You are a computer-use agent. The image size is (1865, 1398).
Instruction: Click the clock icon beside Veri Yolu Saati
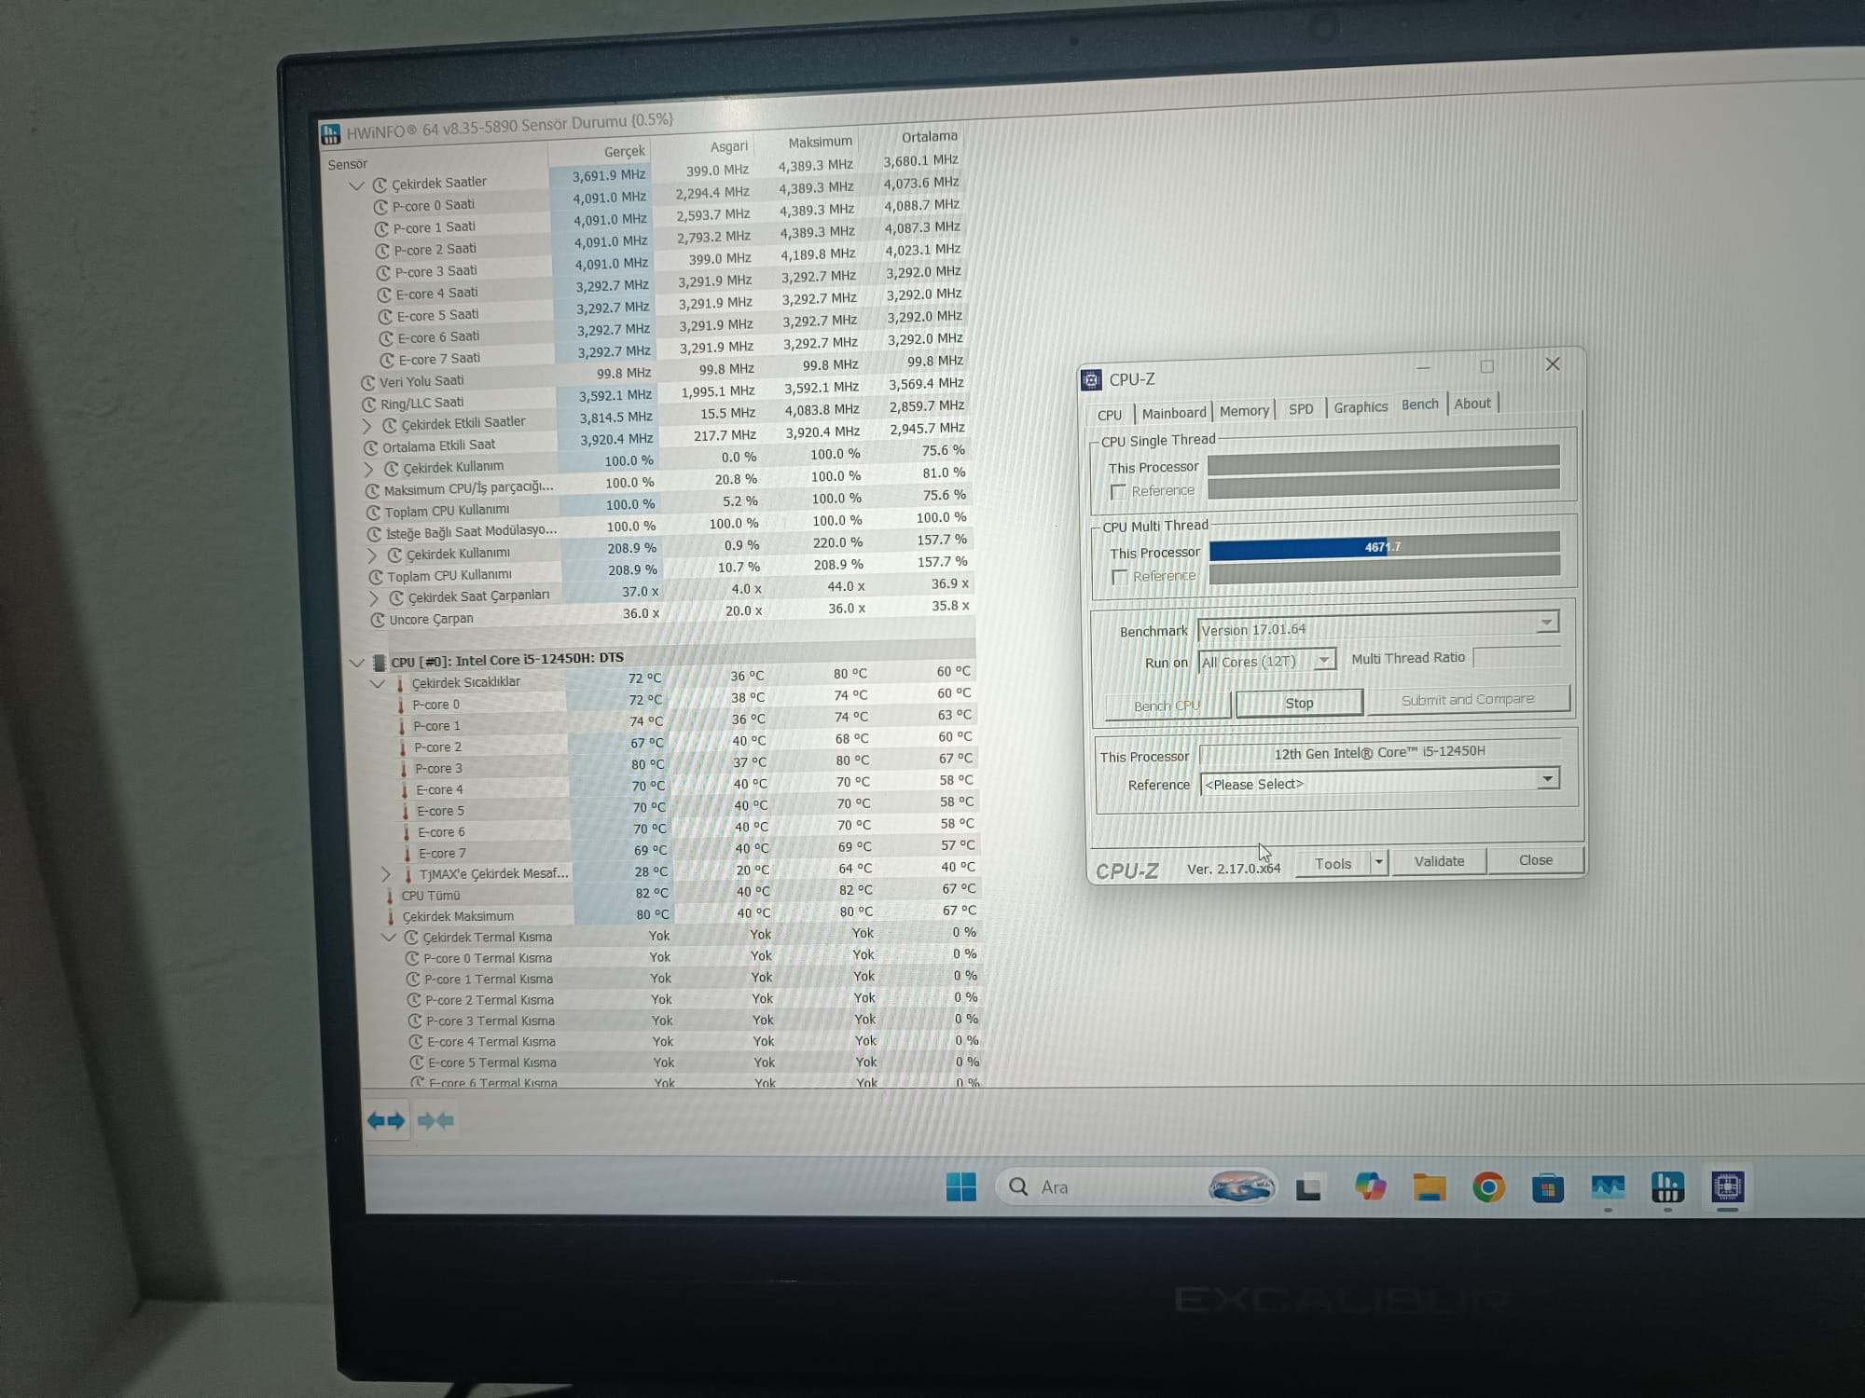click(x=368, y=382)
